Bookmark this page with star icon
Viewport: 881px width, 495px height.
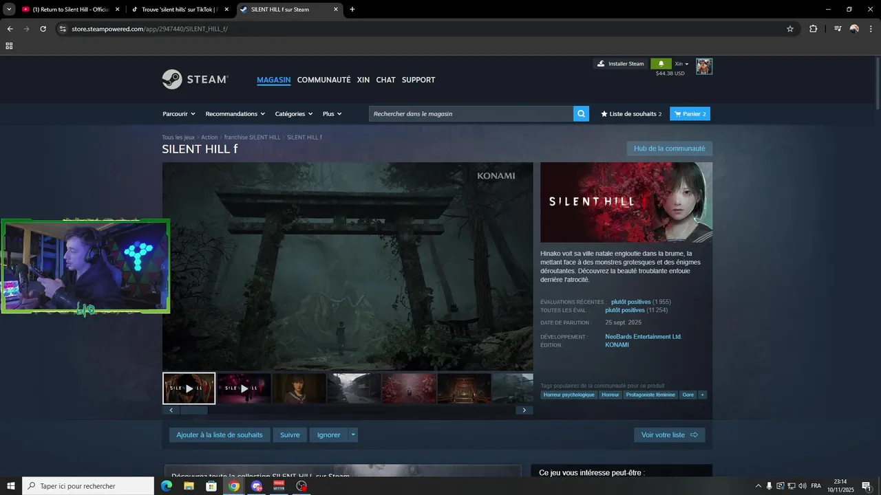790,29
